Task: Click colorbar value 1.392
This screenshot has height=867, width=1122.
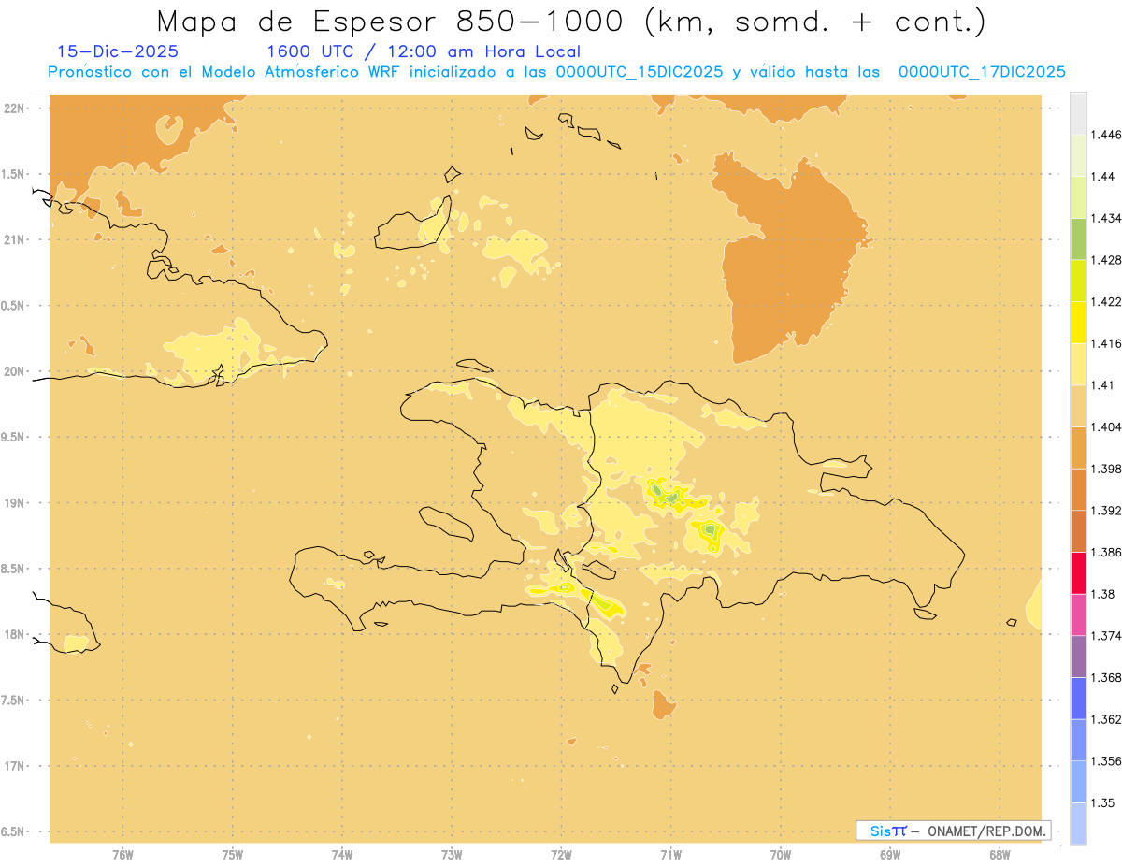Action: (1107, 511)
